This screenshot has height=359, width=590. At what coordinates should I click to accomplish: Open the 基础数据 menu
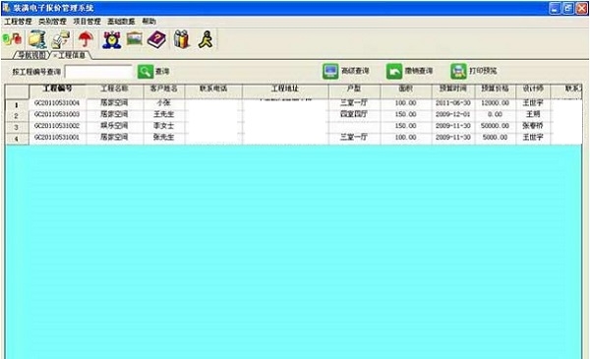121,22
